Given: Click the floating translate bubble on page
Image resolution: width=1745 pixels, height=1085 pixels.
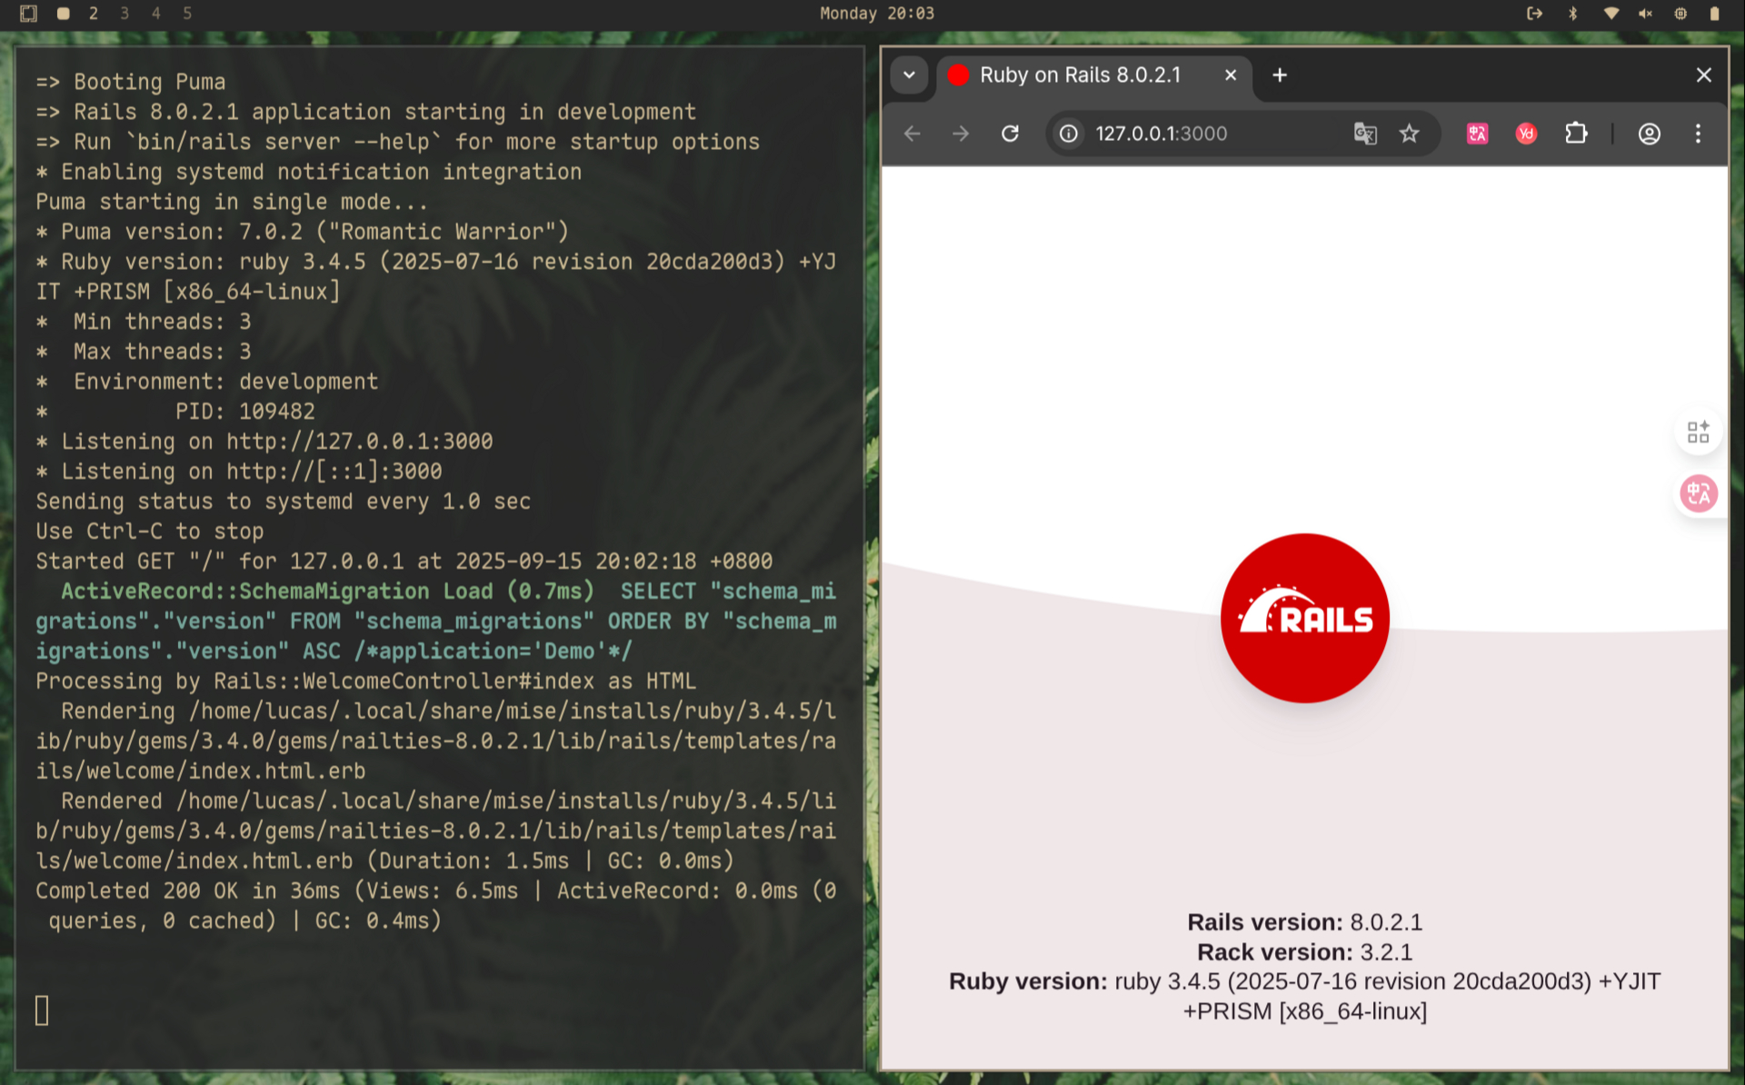Looking at the screenshot, I should tap(1698, 493).
